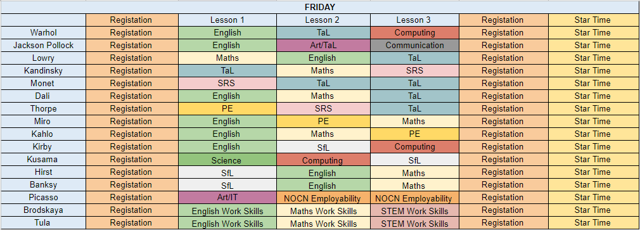Click Kandinsky's SRS cell in Lesson 3
Screen dimensions: 640x230
click(414, 70)
